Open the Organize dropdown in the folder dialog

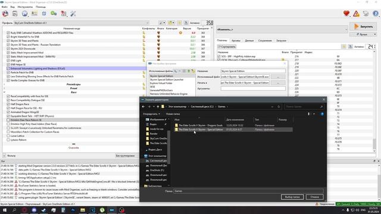coord(151,114)
